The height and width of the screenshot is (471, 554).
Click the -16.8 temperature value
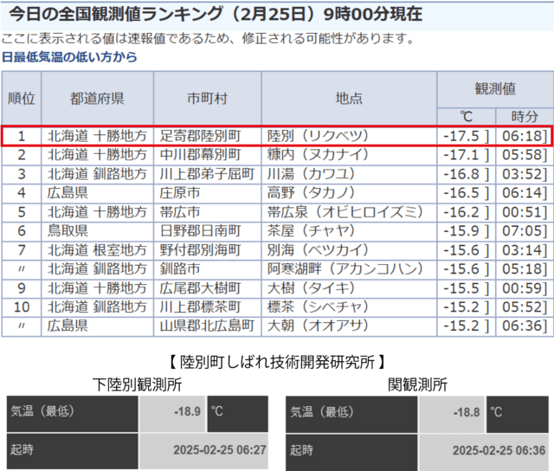(x=461, y=174)
